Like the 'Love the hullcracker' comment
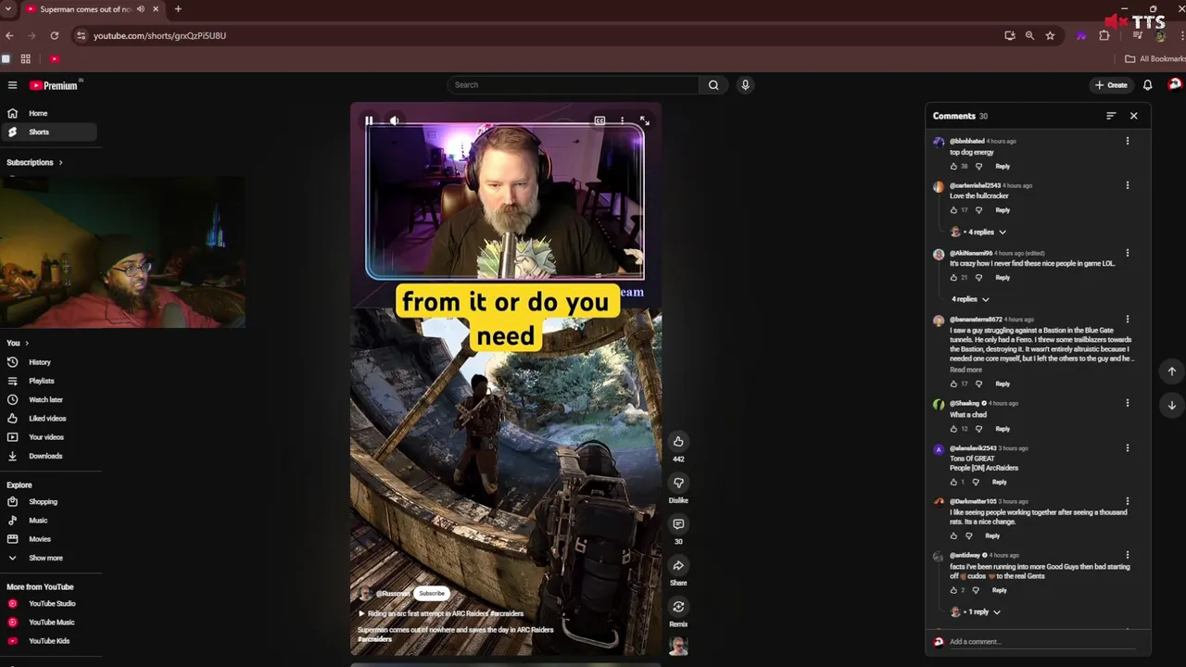Viewport: 1186px width, 667px height. (x=953, y=210)
